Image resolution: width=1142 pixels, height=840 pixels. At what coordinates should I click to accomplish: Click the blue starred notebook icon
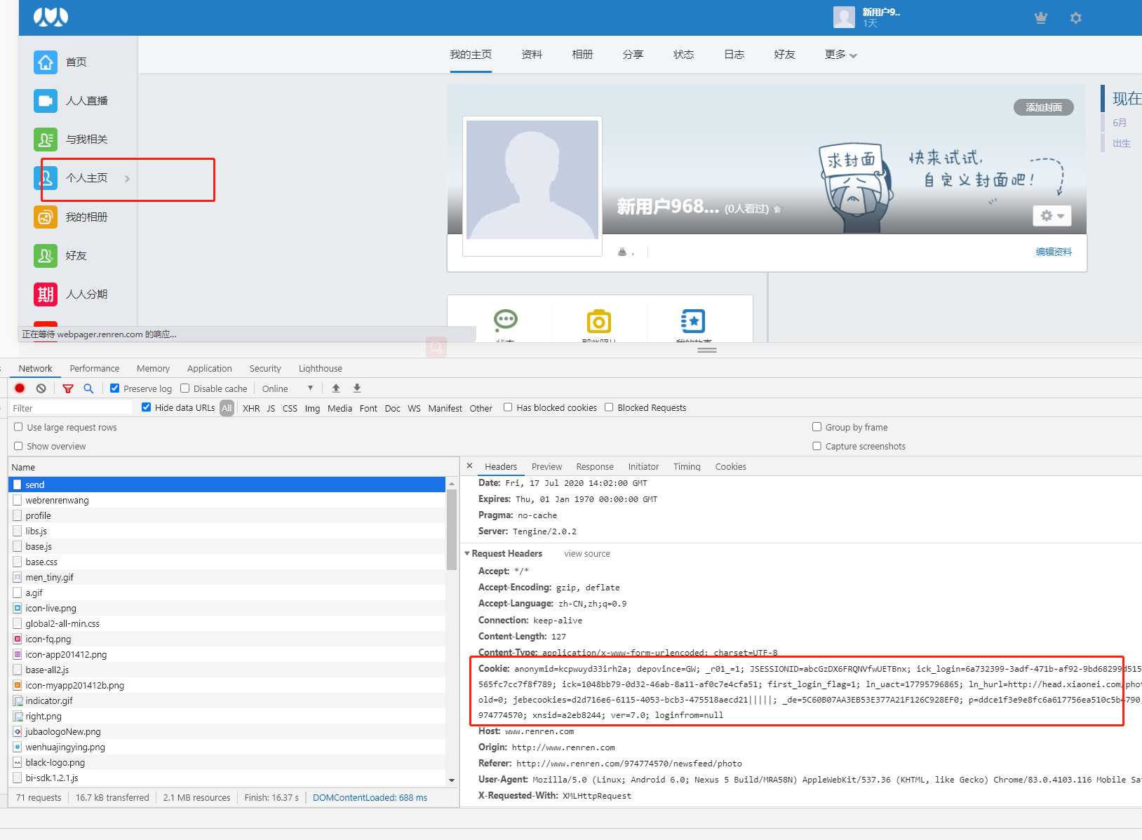(x=693, y=321)
